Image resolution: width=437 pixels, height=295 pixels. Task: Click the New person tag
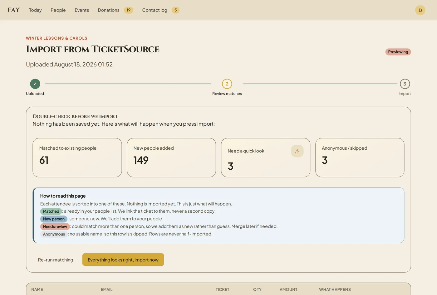coord(54,219)
